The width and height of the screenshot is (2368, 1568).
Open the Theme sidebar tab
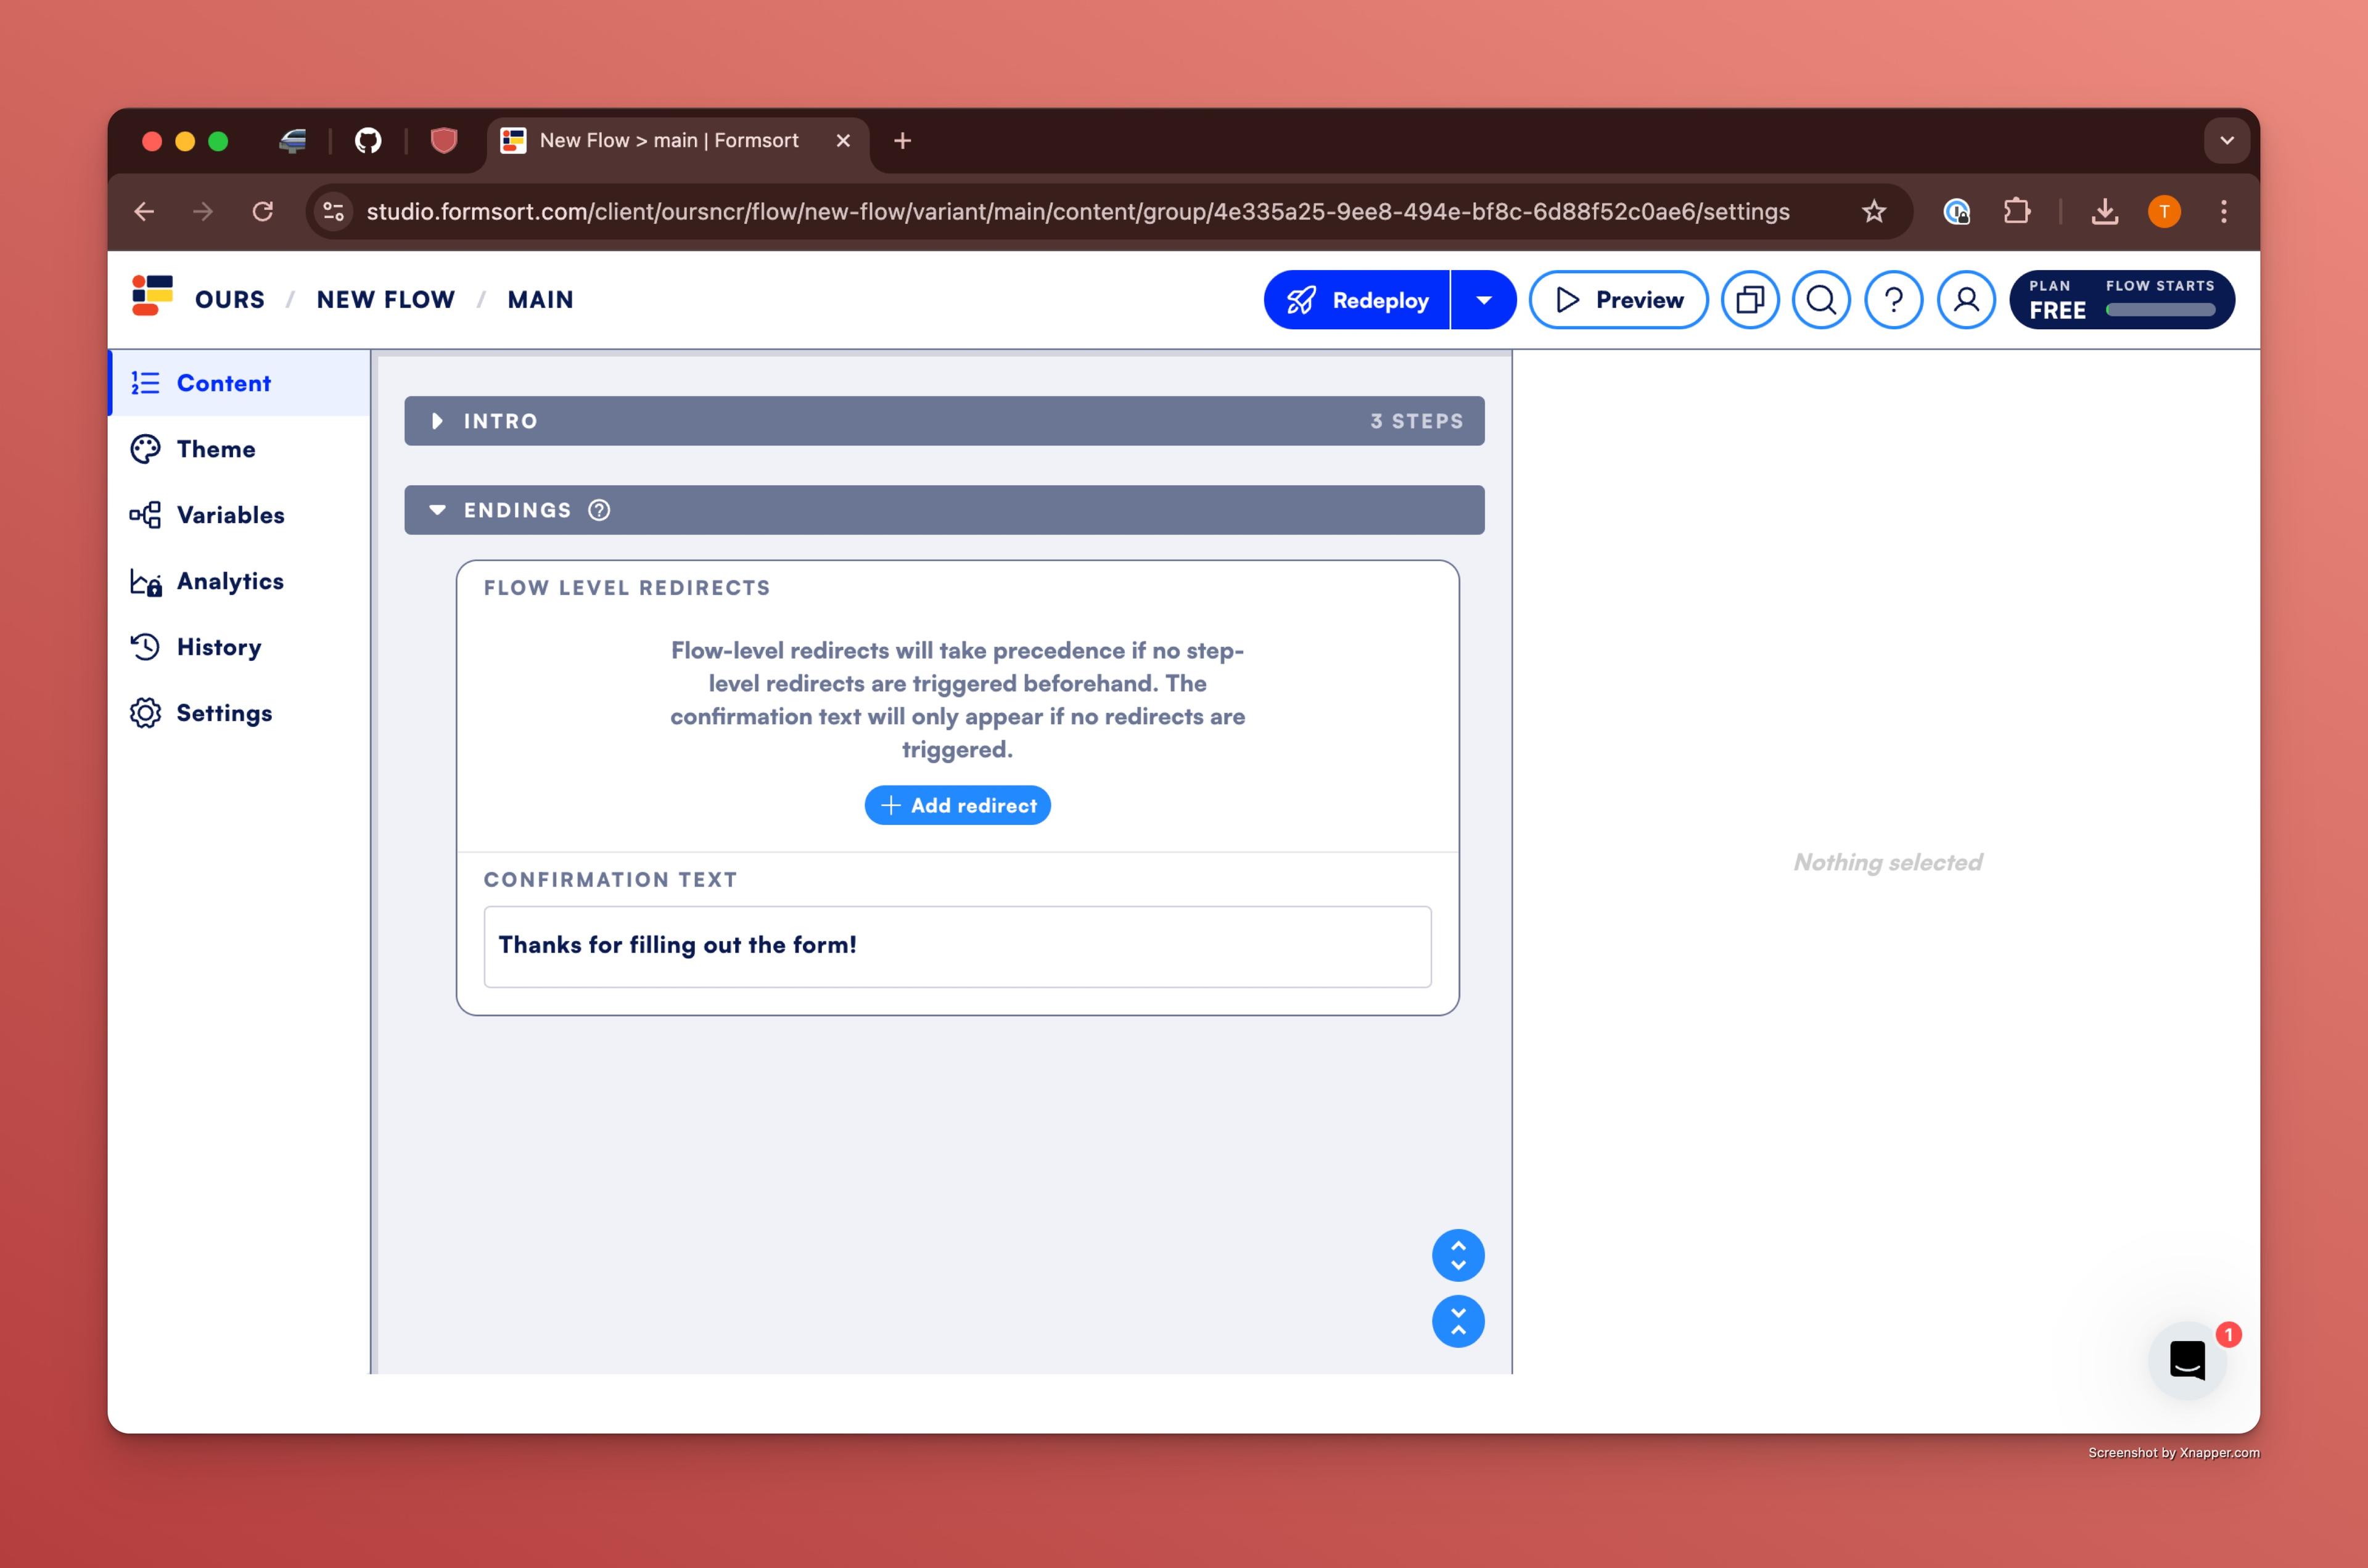[215, 449]
